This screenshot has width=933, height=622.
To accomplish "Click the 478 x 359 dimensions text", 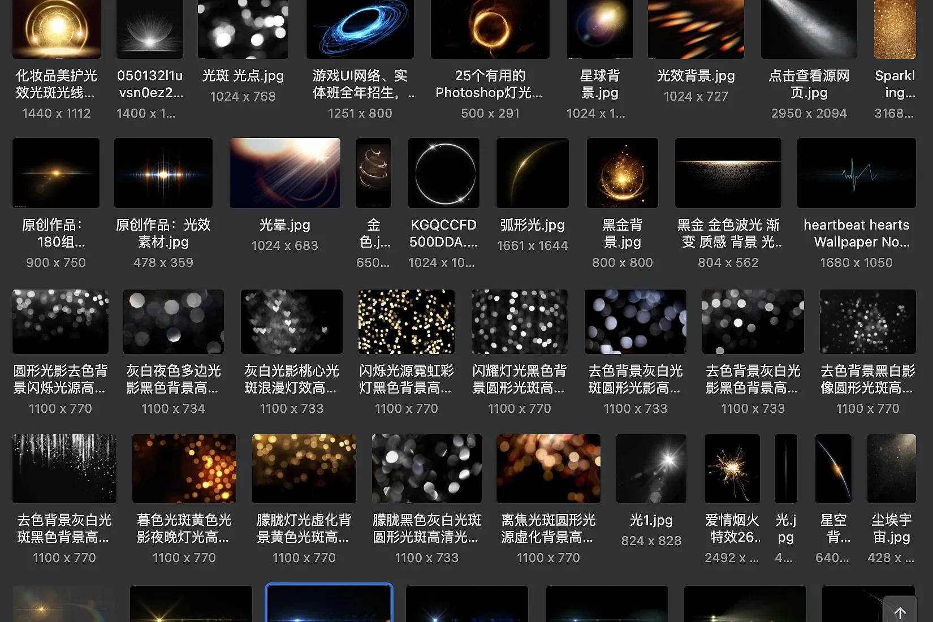I will [x=163, y=263].
